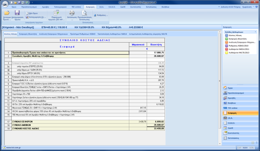The image size is (260, 151).
Task: Click the open folder quick-access icon
Action: point(16,3)
